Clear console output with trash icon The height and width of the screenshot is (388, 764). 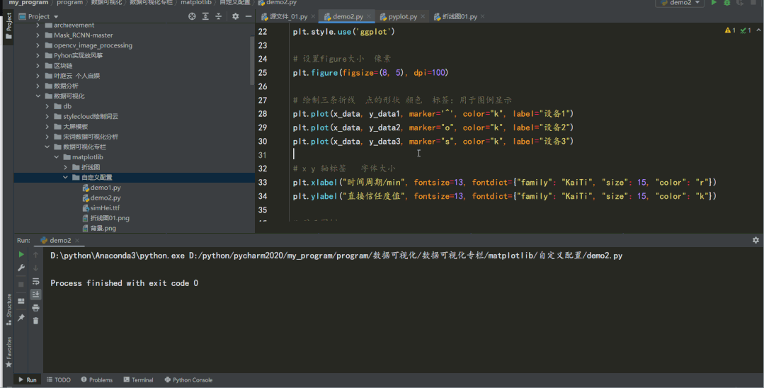tap(35, 321)
